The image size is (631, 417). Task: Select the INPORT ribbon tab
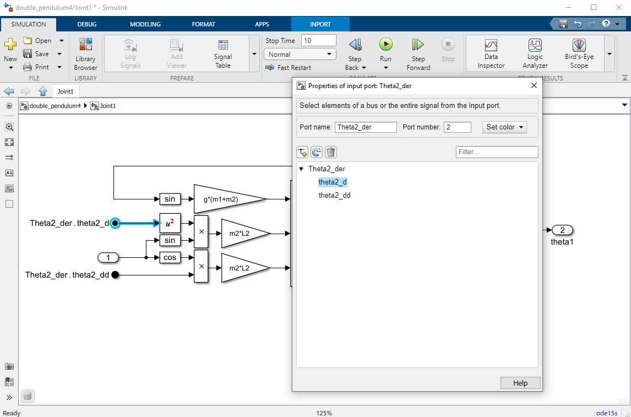[320, 24]
